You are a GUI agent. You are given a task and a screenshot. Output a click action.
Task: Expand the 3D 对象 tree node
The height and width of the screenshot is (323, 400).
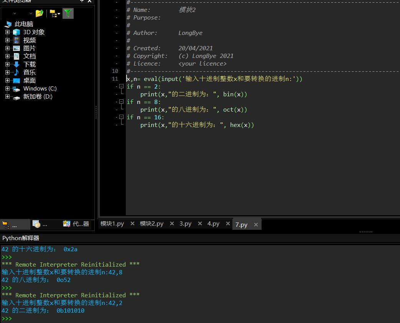(x=7, y=32)
